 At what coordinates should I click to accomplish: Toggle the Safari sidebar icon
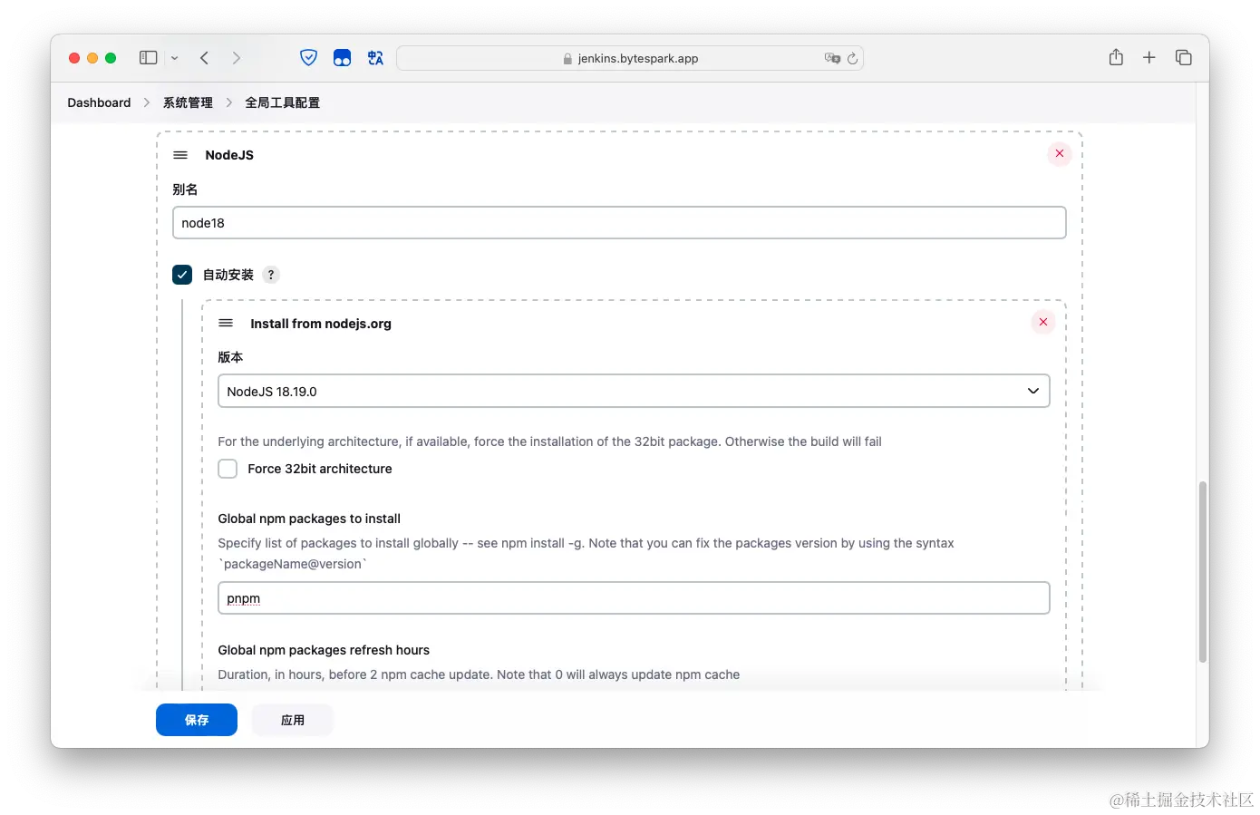click(x=147, y=57)
